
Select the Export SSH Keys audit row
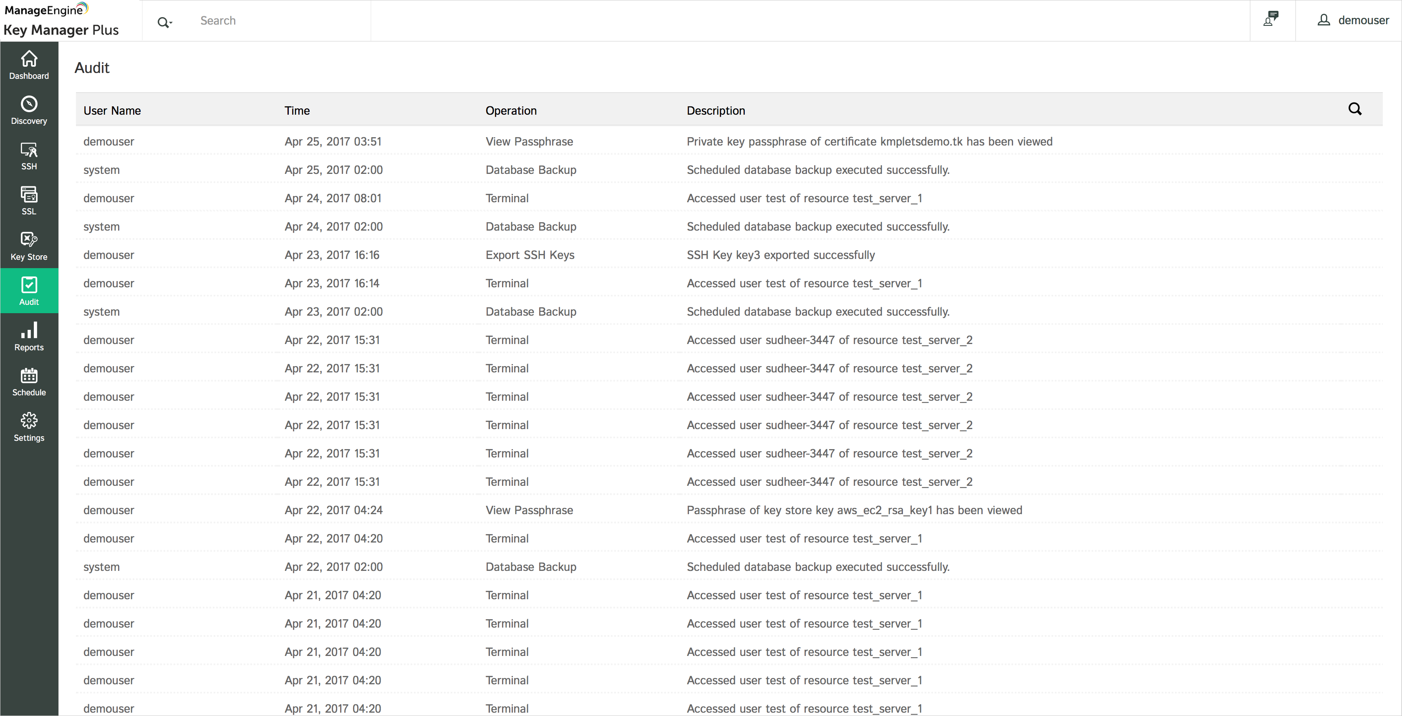[x=530, y=255]
